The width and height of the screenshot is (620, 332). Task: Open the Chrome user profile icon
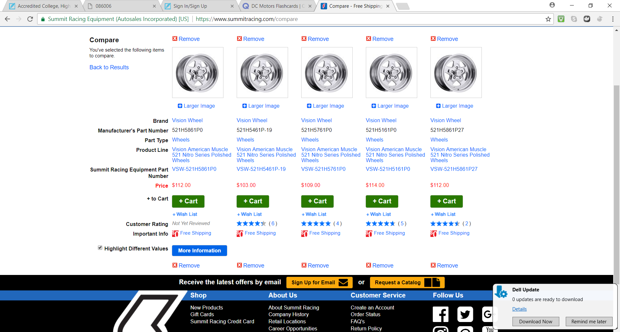pos(552,5)
